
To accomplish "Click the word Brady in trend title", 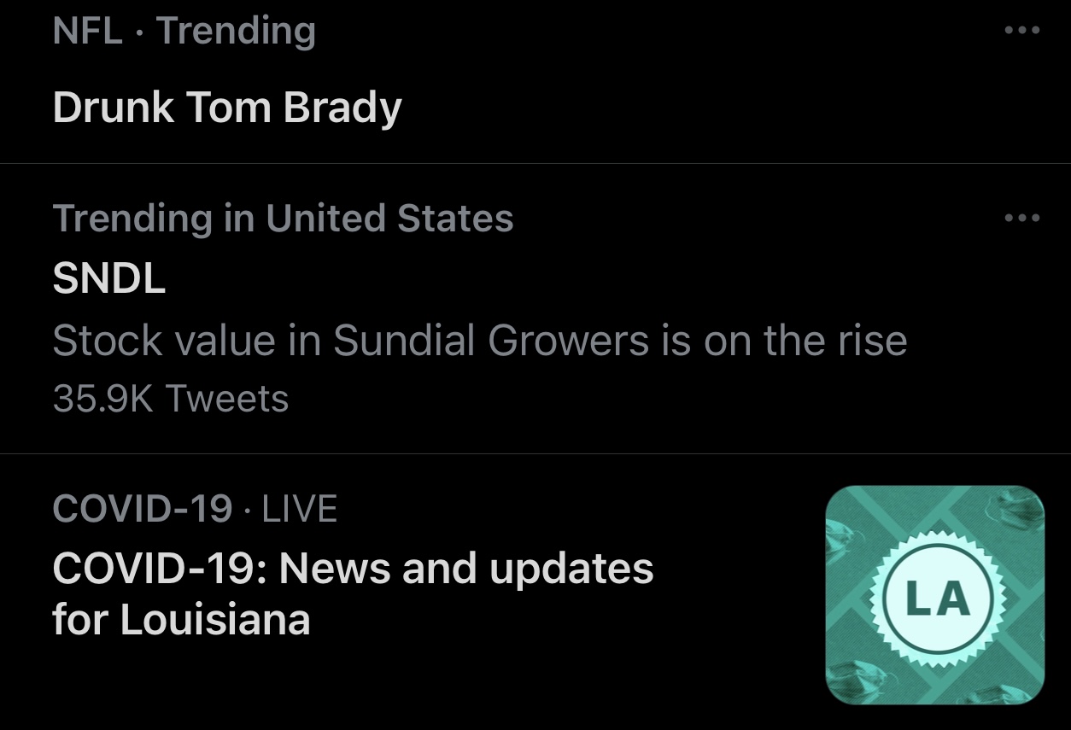I will tap(342, 108).
